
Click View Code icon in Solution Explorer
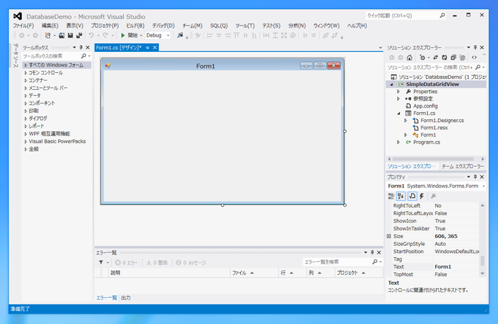click(474, 58)
